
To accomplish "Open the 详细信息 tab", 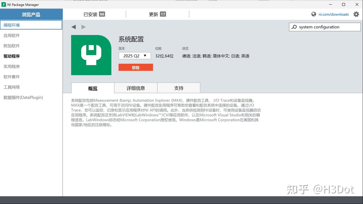I will pyautogui.click(x=136, y=88).
